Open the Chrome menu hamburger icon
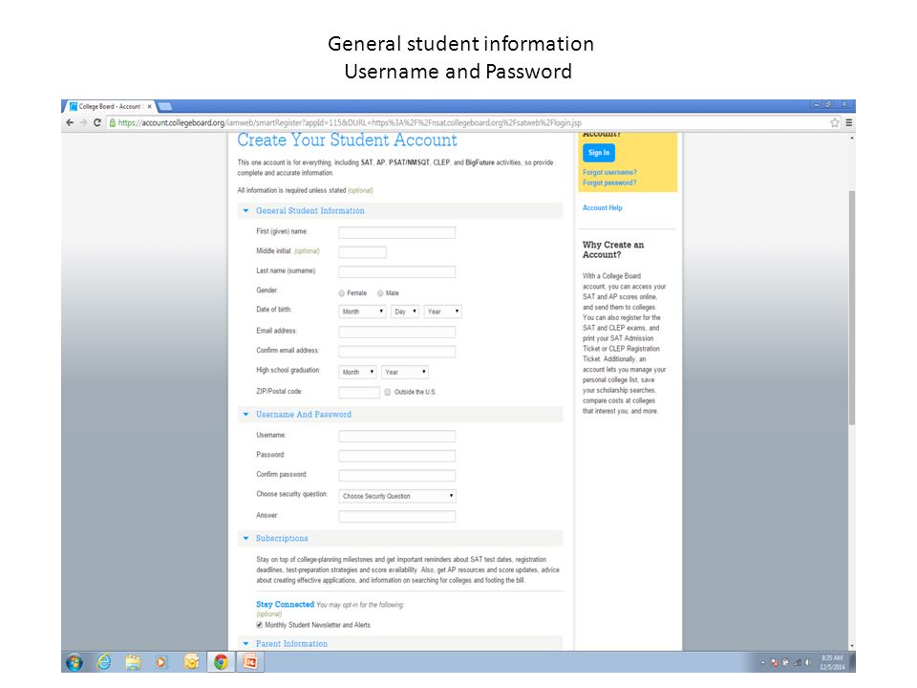The height and width of the screenshot is (688, 917). (848, 123)
